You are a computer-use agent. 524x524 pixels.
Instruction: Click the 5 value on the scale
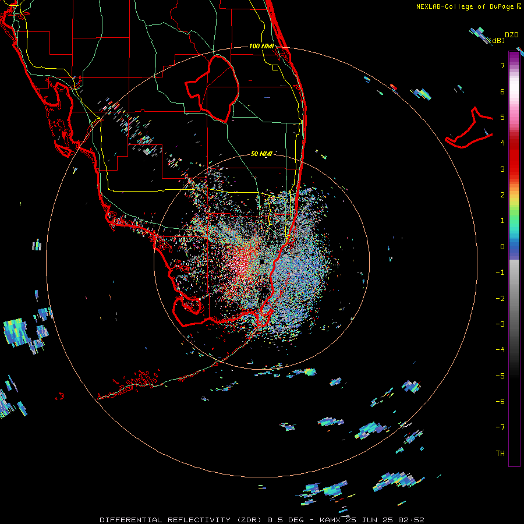[x=502, y=117]
